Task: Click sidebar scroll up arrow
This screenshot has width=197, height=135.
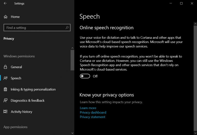Action: 72,48
